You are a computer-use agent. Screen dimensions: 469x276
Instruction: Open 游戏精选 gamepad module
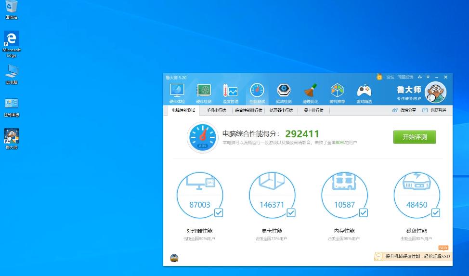[x=364, y=93]
